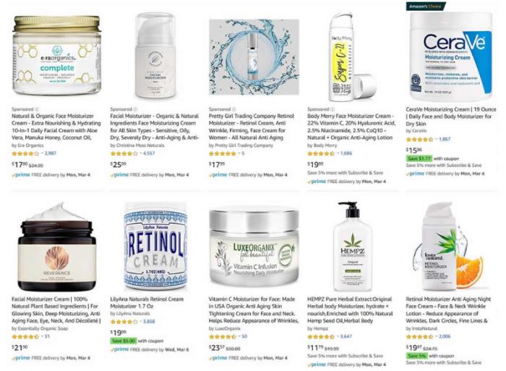The image size is (506, 371).
Task: Click the HEMPZ pump bottle image
Action: (353, 247)
